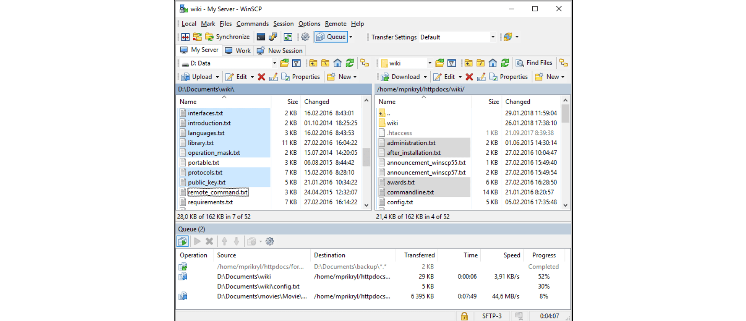The image size is (746, 321).
Task: Click the Download button
Action: pos(400,77)
